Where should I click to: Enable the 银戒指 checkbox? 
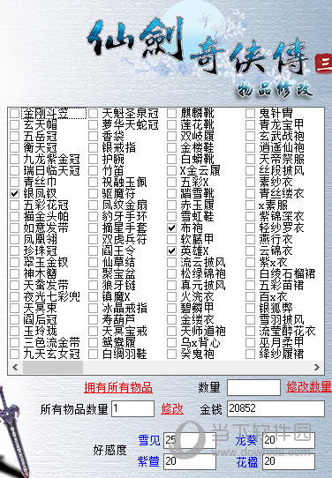point(93,148)
